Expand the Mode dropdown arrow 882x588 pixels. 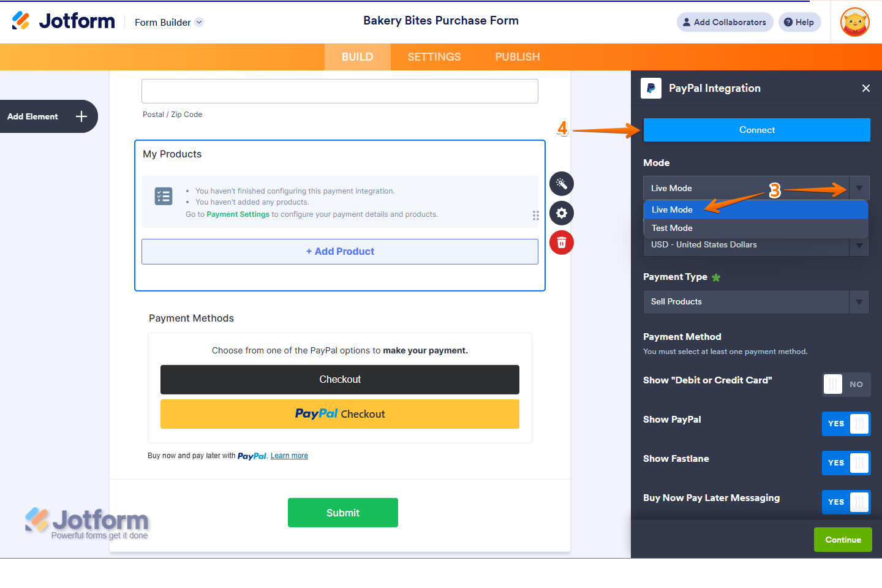click(859, 188)
